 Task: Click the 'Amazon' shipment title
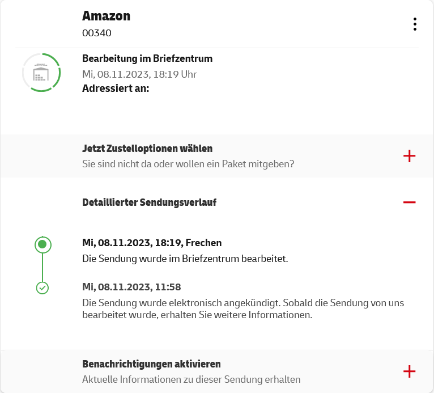click(105, 16)
